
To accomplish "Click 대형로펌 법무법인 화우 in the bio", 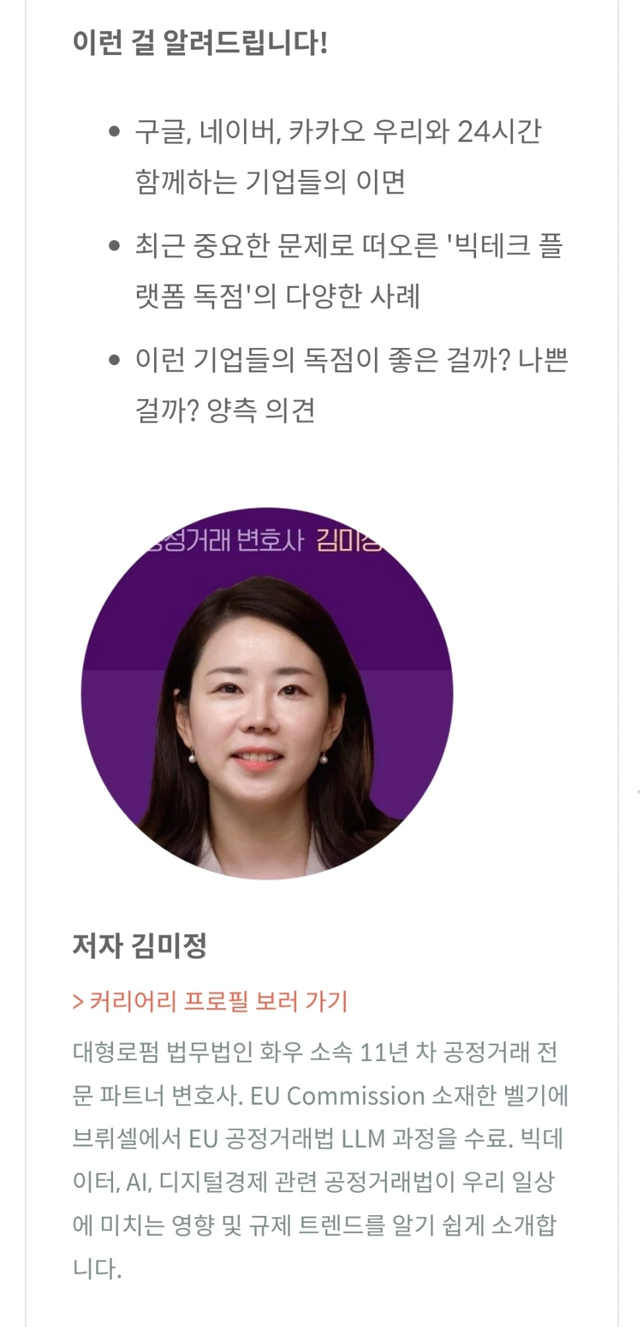I will coord(187,1052).
